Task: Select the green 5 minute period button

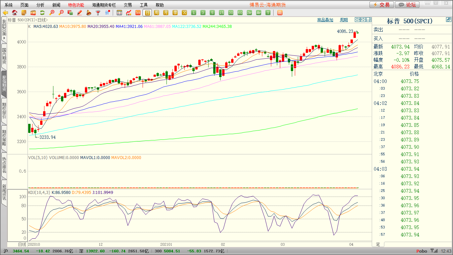Action: coord(212,13)
